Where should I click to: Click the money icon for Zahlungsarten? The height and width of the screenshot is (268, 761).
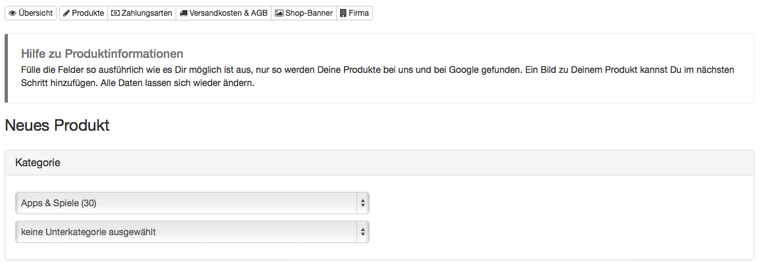click(x=116, y=13)
